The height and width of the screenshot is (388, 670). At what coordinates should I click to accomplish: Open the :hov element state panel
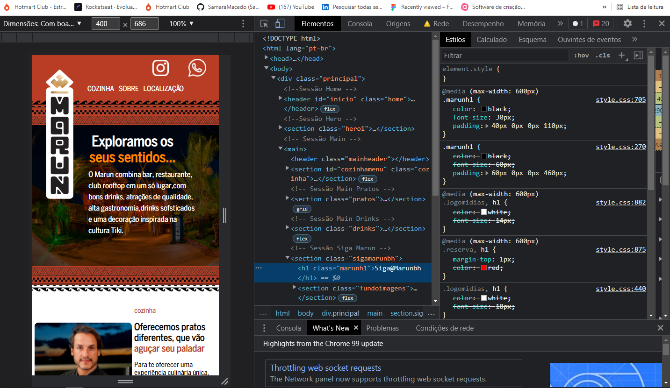(581, 55)
